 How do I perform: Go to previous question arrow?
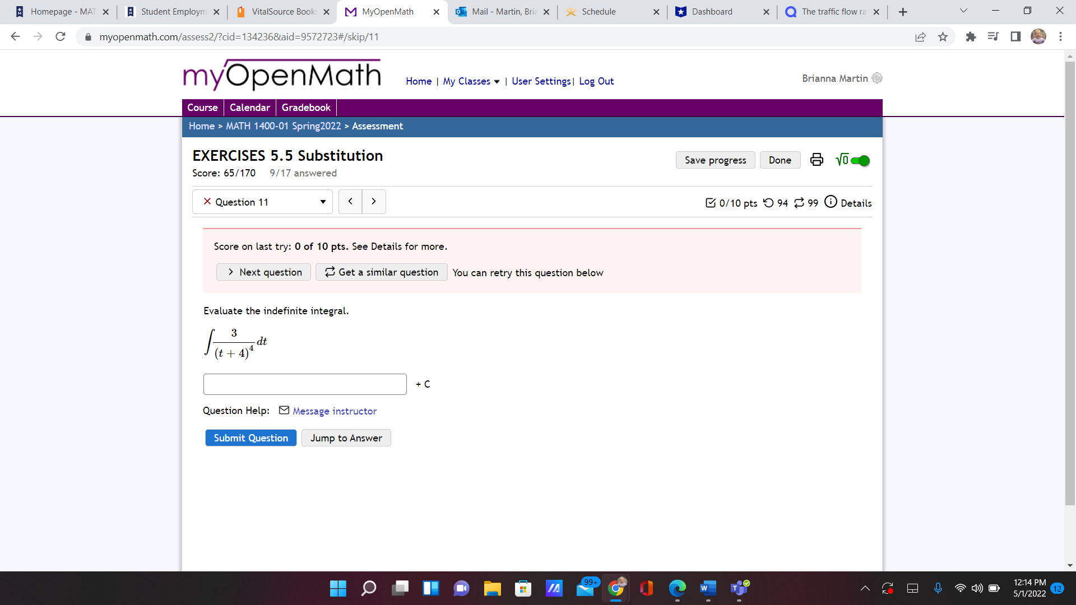coord(350,202)
